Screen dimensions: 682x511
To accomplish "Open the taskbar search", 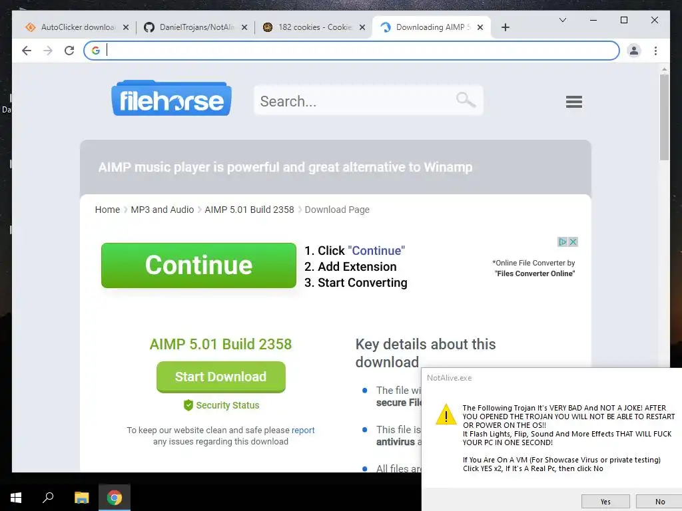I will (x=48, y=498).
